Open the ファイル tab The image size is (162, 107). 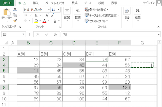(x=7, y=3)
